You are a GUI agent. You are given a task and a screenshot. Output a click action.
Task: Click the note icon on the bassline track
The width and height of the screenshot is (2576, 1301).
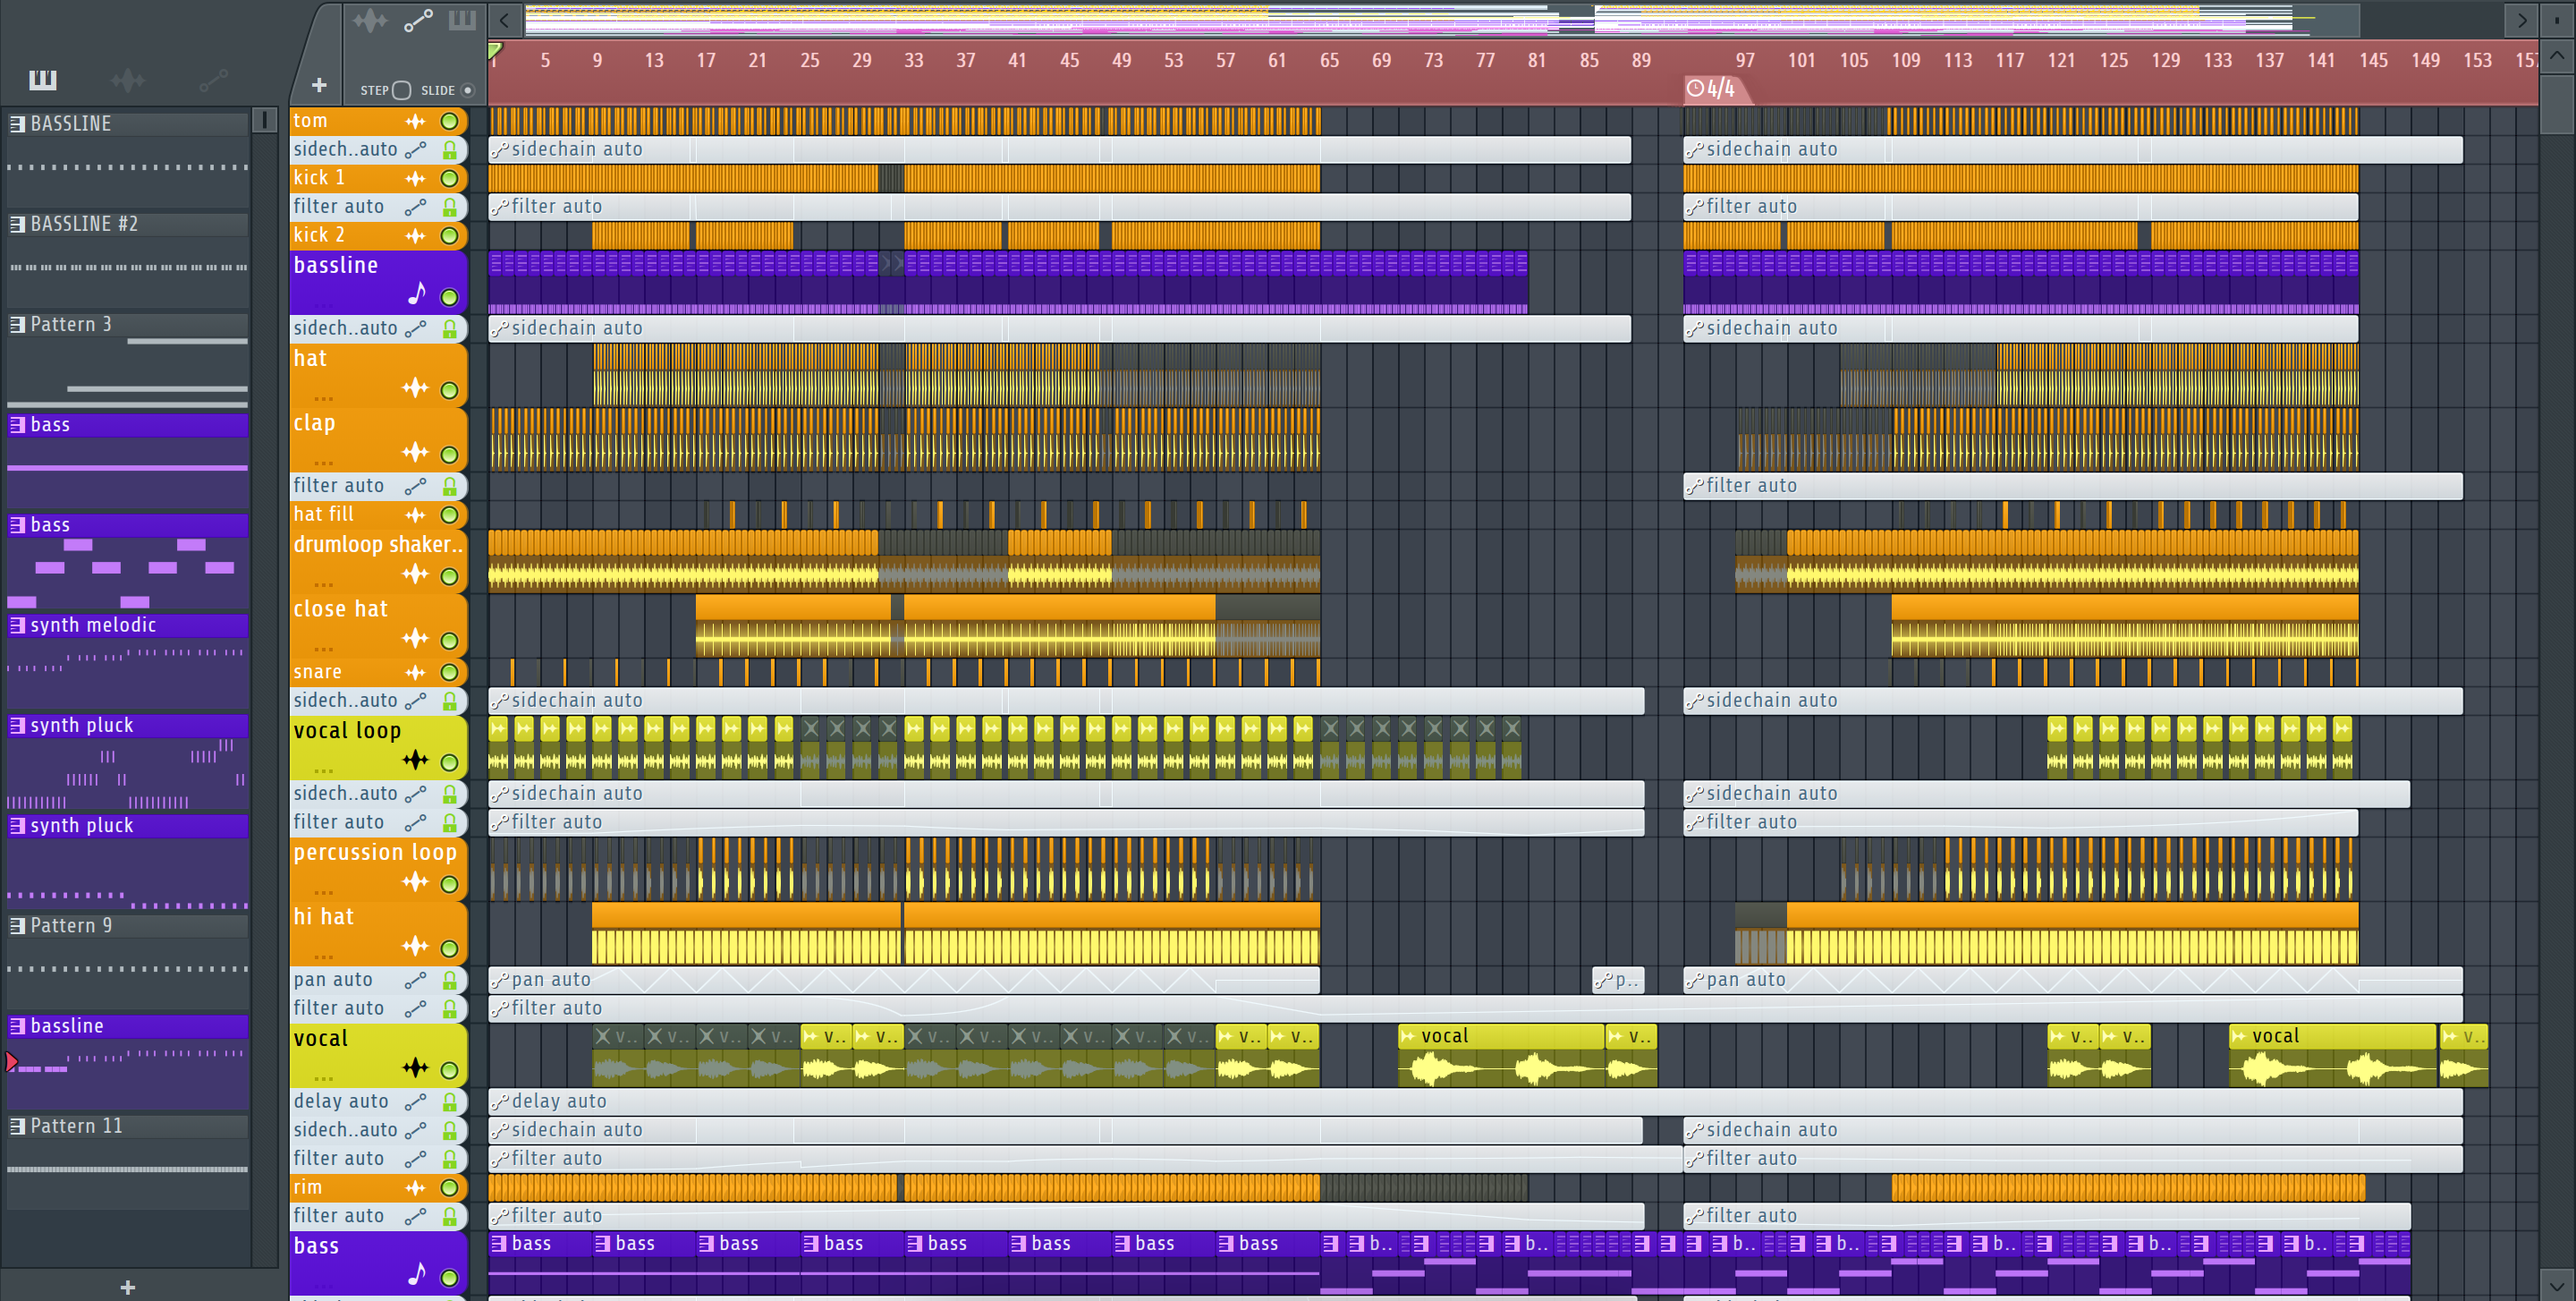click(416, 294)
